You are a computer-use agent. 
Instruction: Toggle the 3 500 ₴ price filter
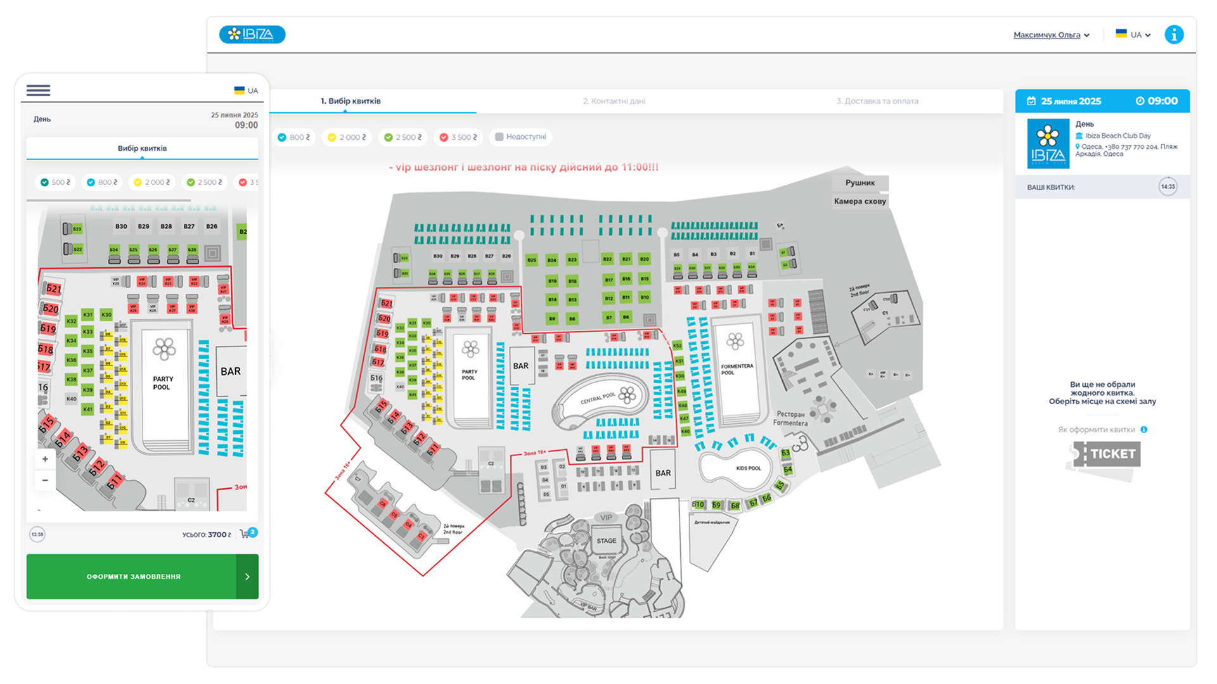pos(459,137)
